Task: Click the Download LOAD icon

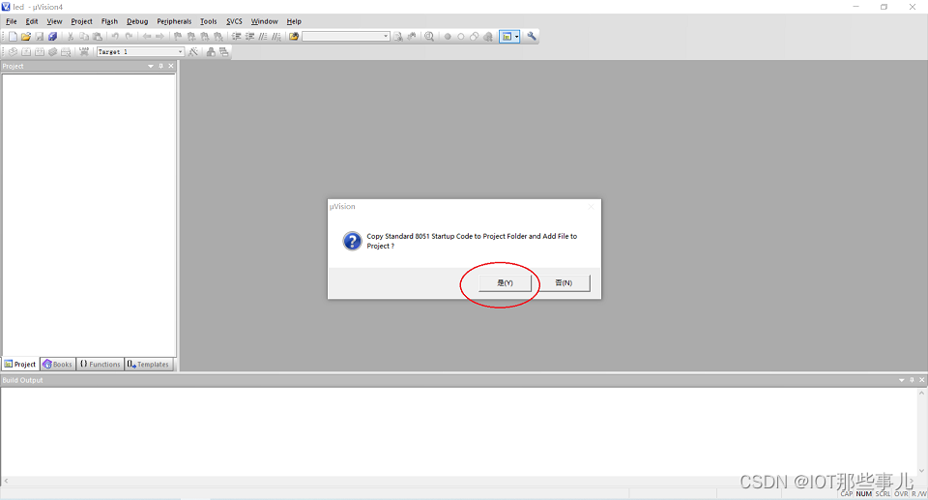Action: [84, 51]
